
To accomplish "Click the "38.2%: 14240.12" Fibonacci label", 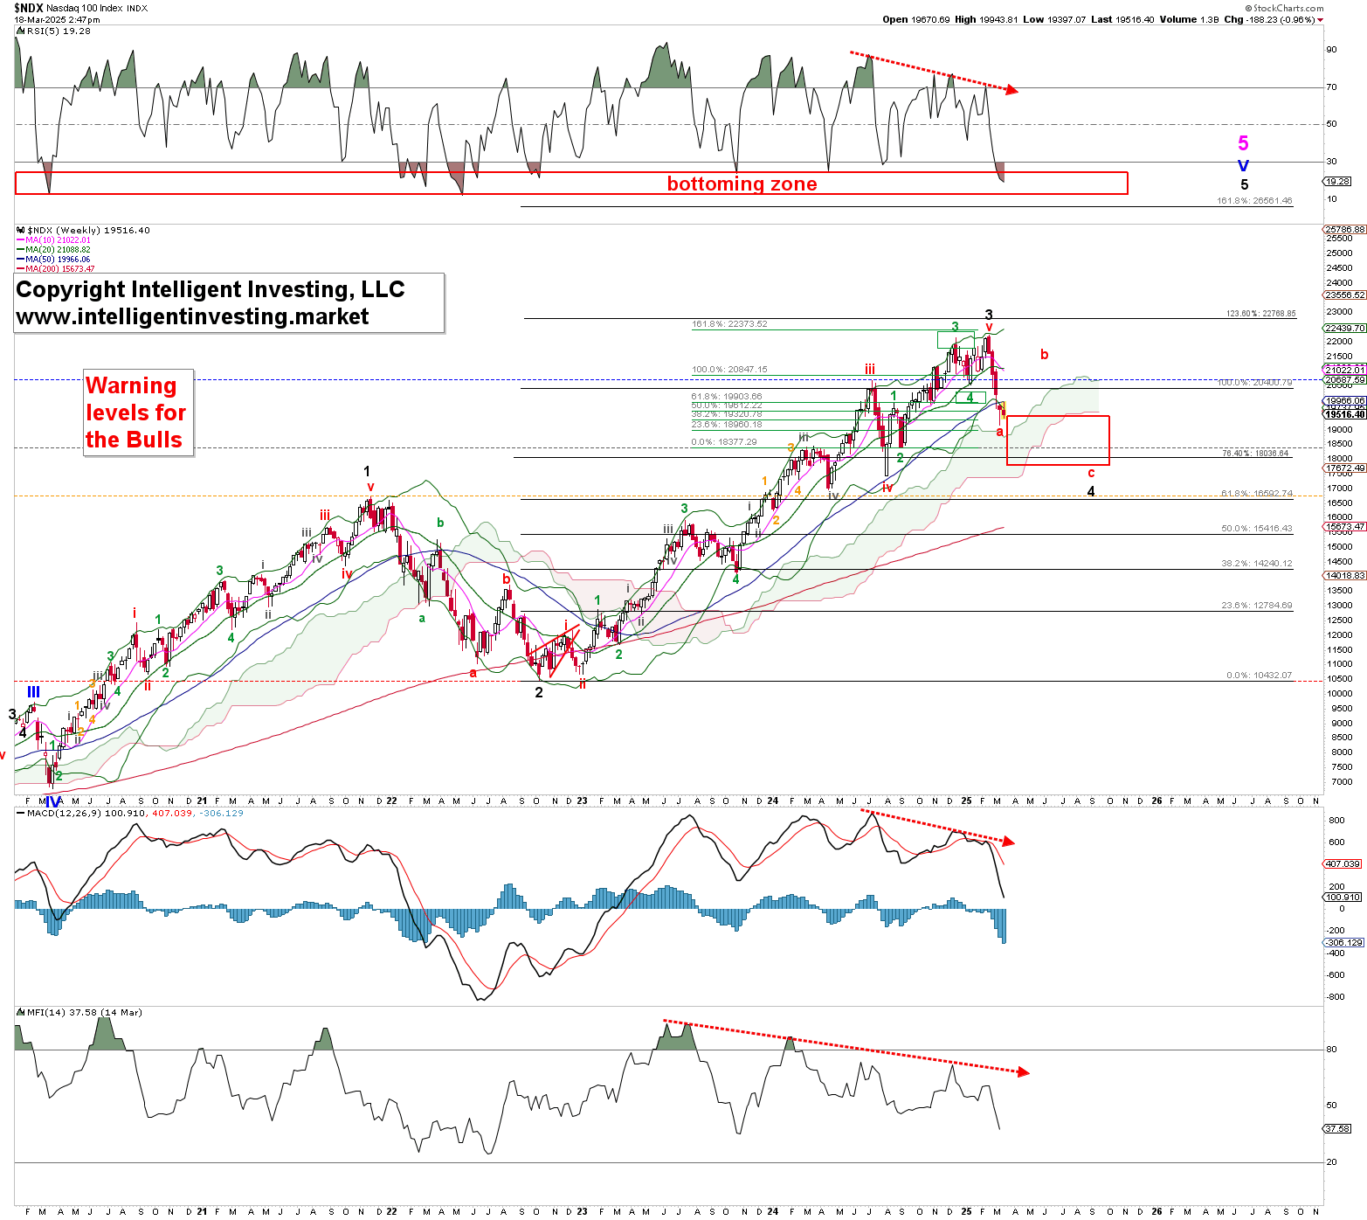I will [x=1256, y=564].
